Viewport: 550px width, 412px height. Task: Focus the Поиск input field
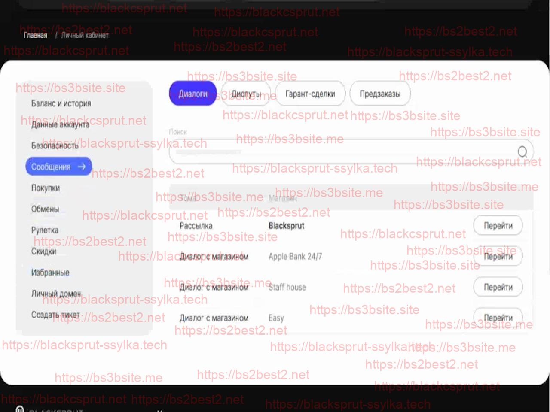(351, 151)
